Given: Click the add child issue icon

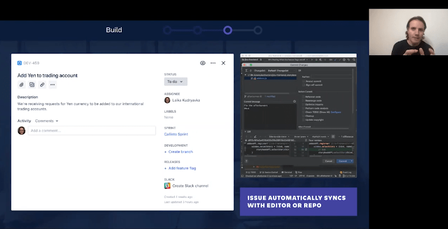Looking at the screenshot, I should click(32, 85).
